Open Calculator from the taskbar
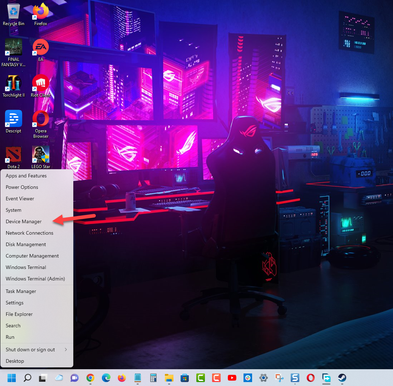 (153, 378)
